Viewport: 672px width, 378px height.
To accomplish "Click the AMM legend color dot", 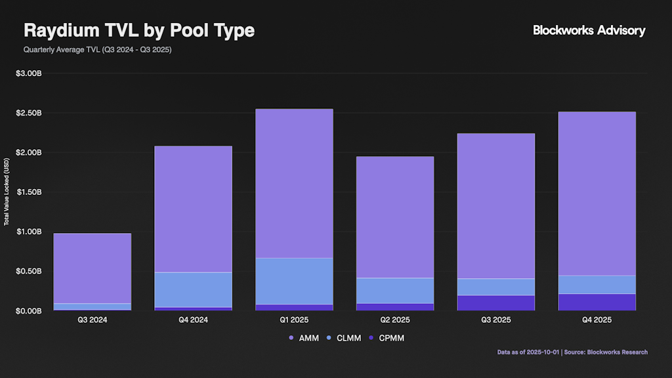I will 291,338.
